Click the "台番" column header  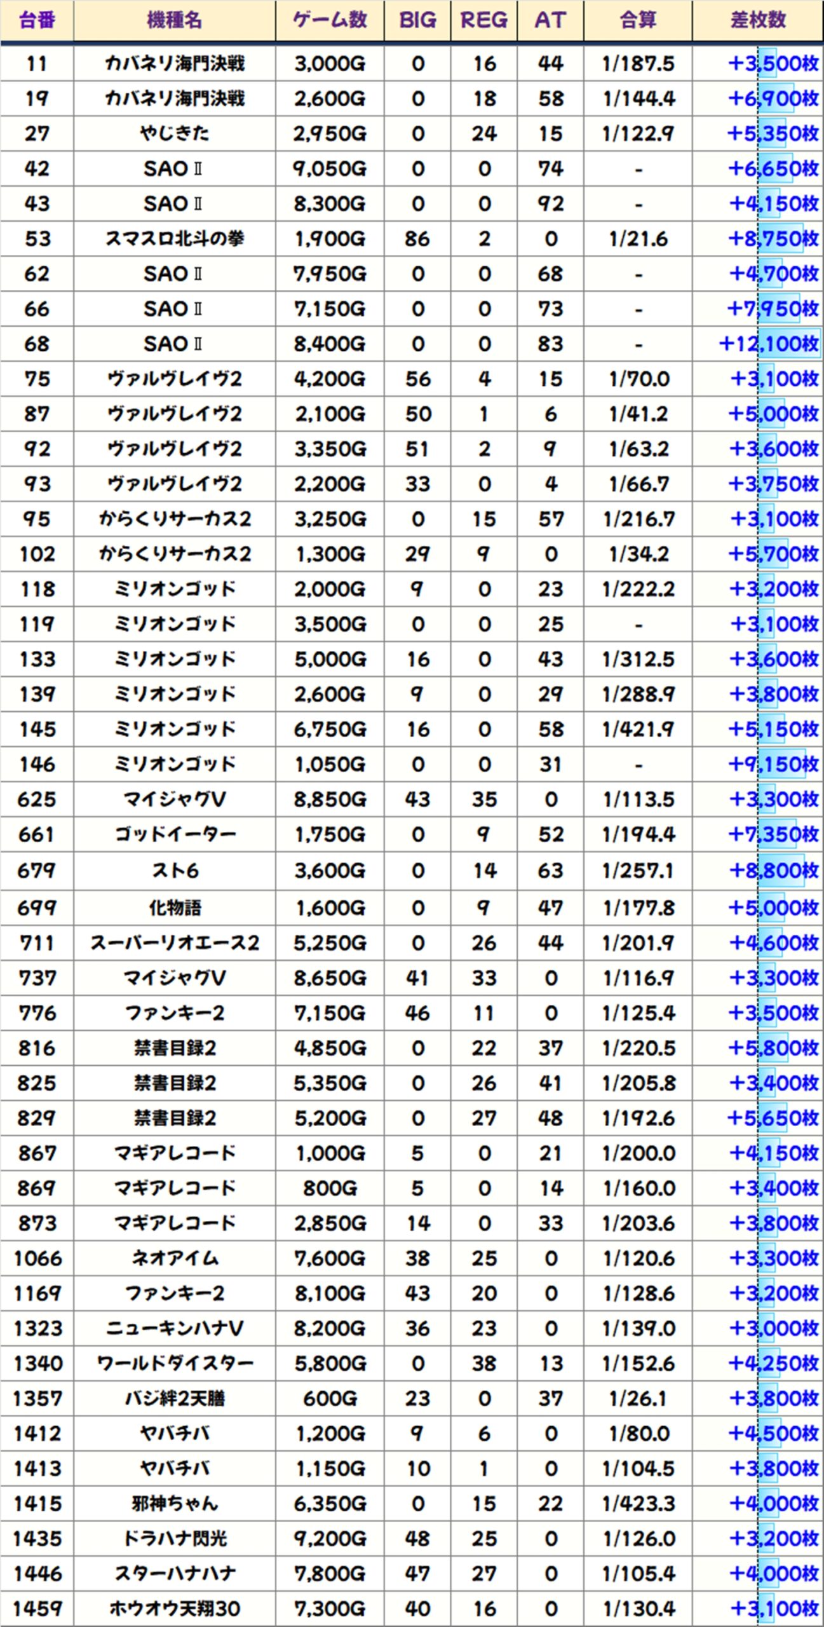(x=37, y=20)
